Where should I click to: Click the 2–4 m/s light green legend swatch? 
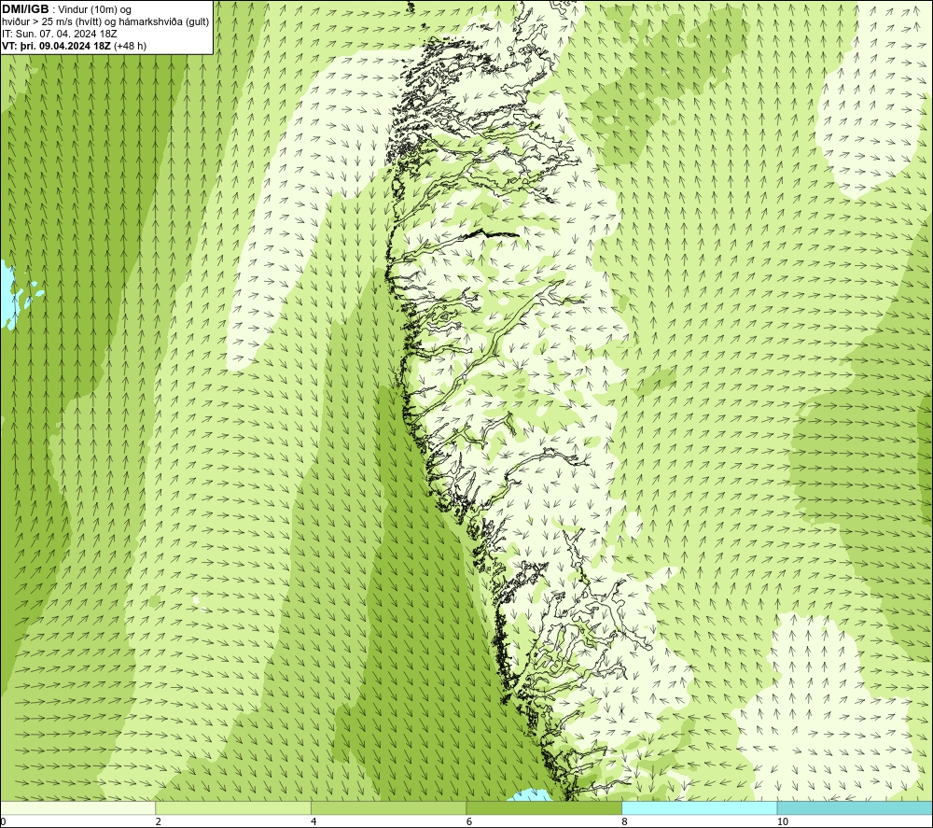pos(233,807)
